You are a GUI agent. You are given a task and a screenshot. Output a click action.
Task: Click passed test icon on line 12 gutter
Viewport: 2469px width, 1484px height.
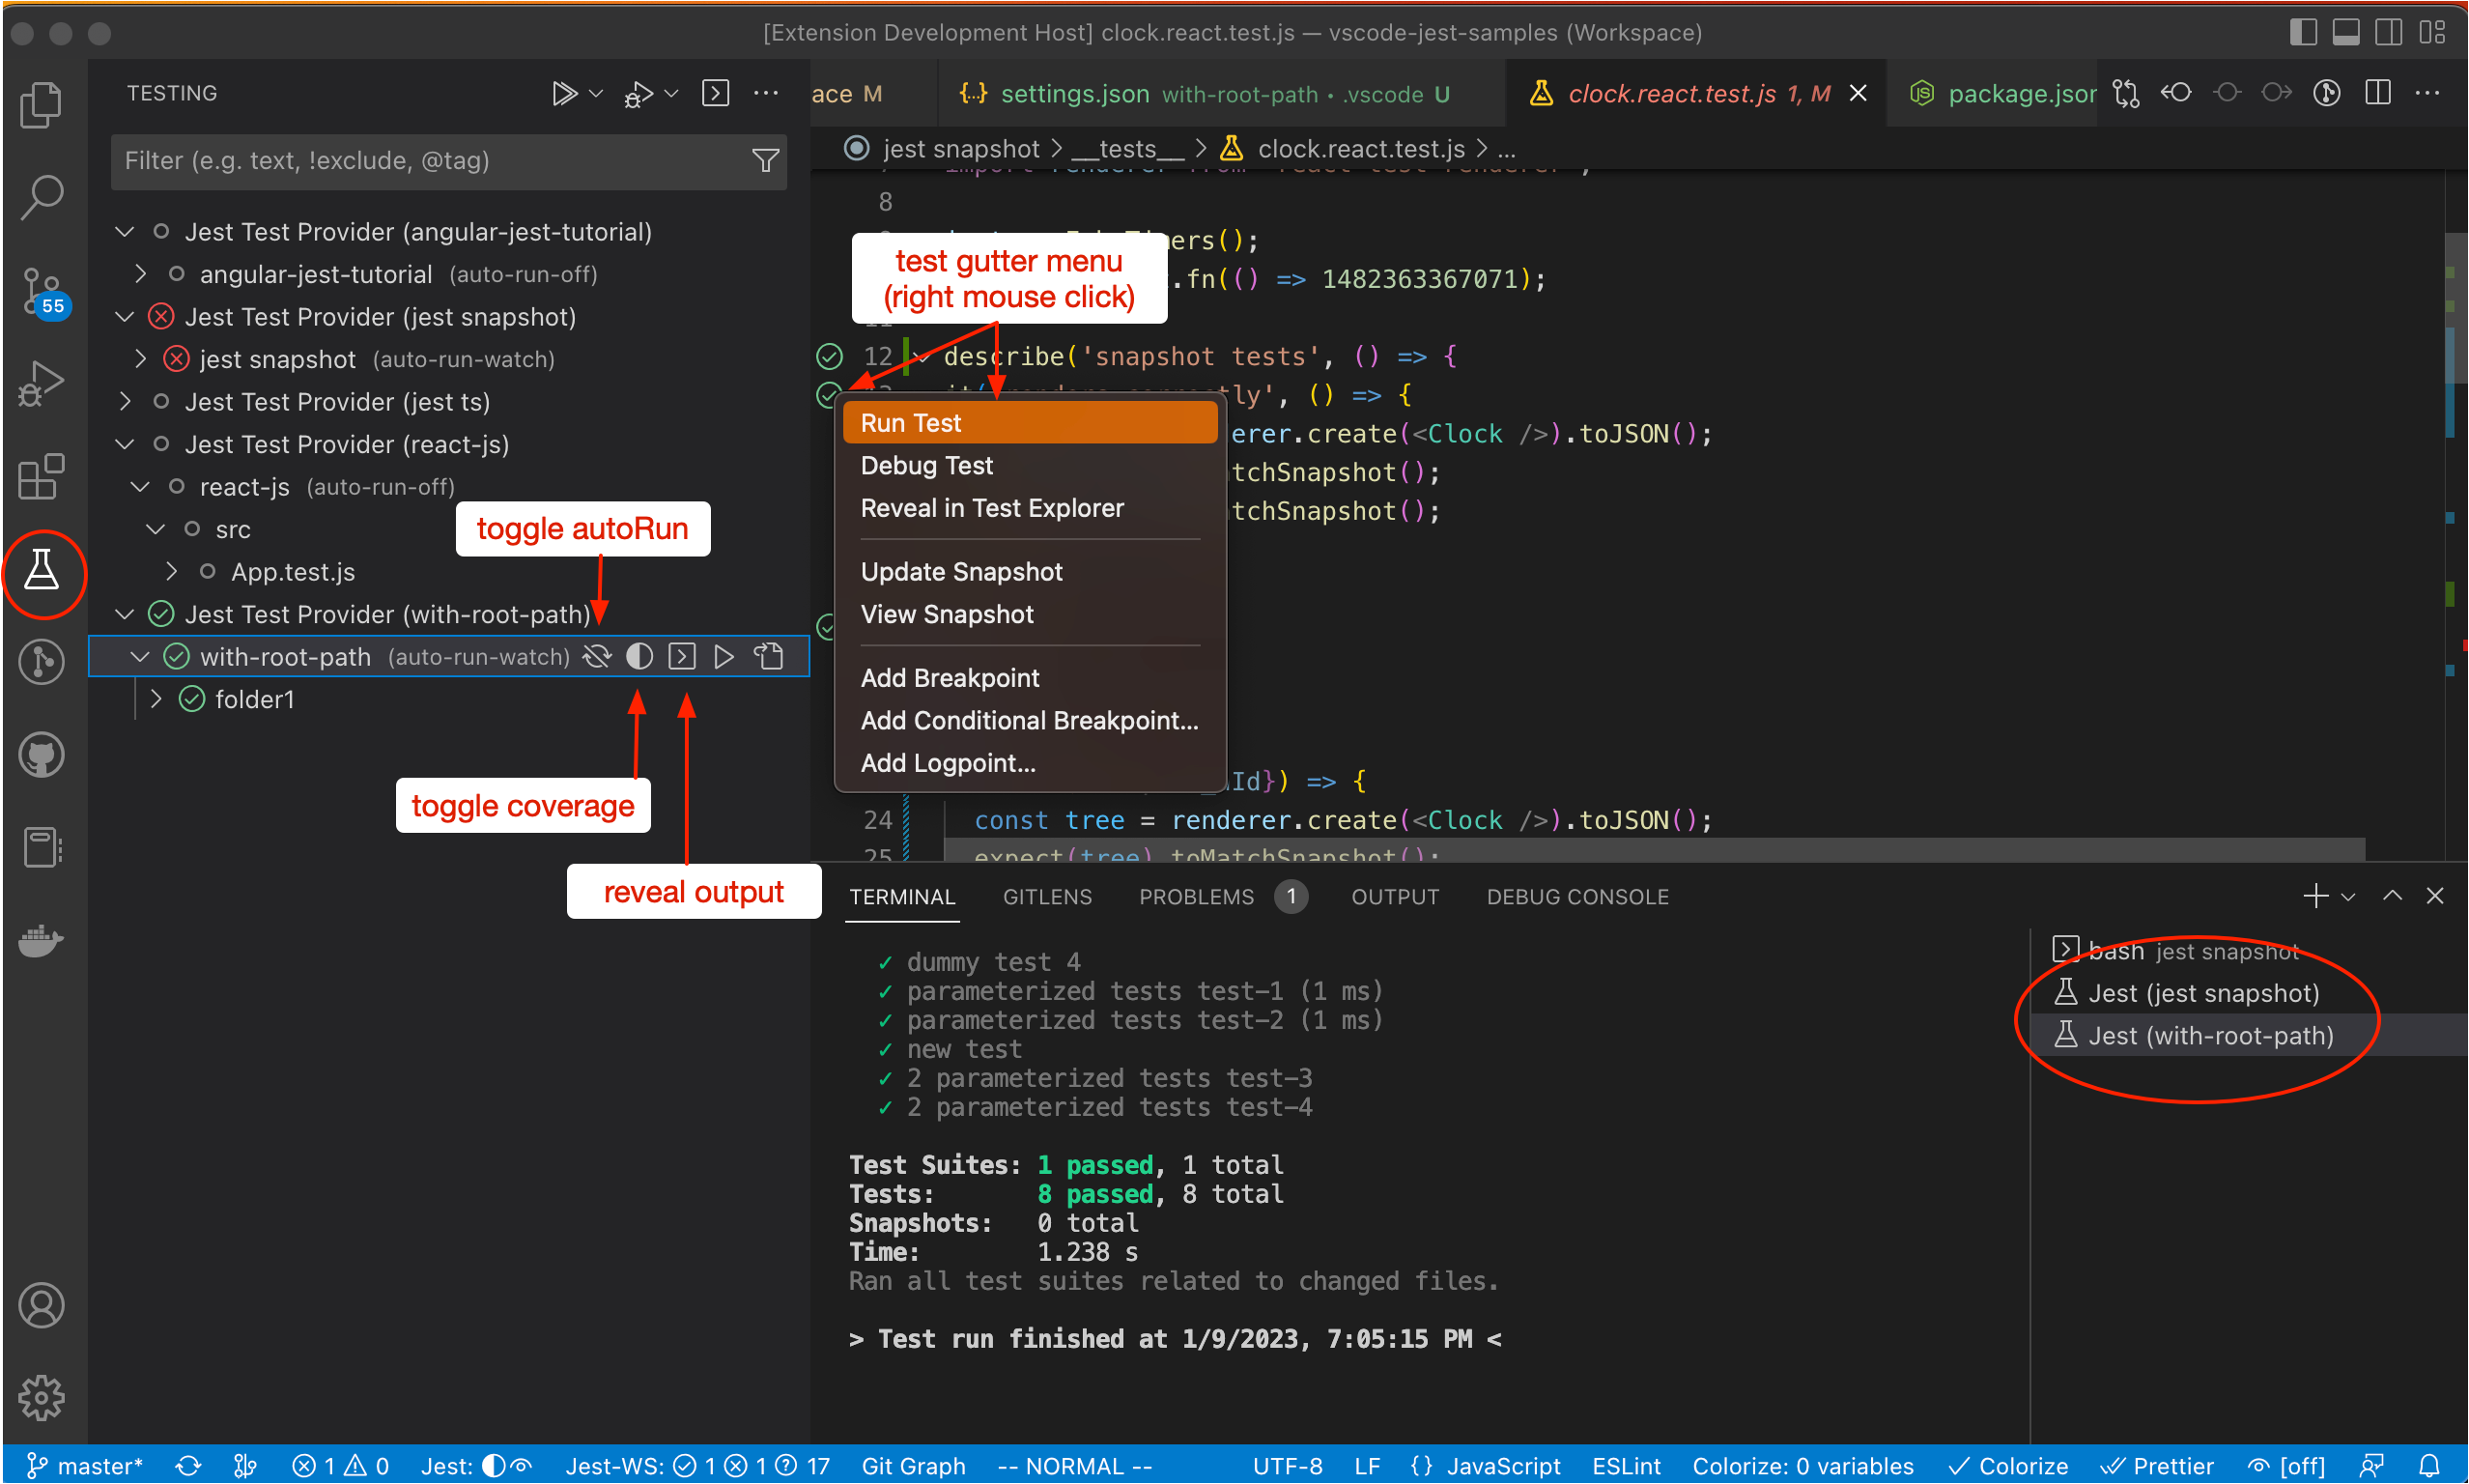[x=829, y=356]
